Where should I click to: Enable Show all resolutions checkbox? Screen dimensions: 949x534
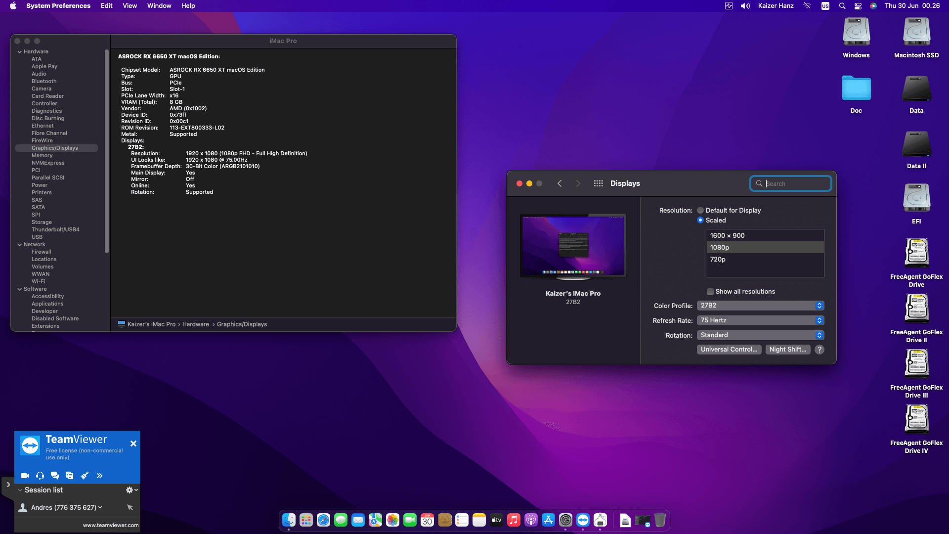(x=710, y=292)
